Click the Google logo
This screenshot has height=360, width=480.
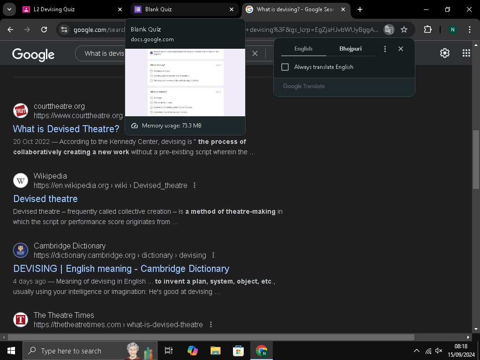click(x=33, y=54)
